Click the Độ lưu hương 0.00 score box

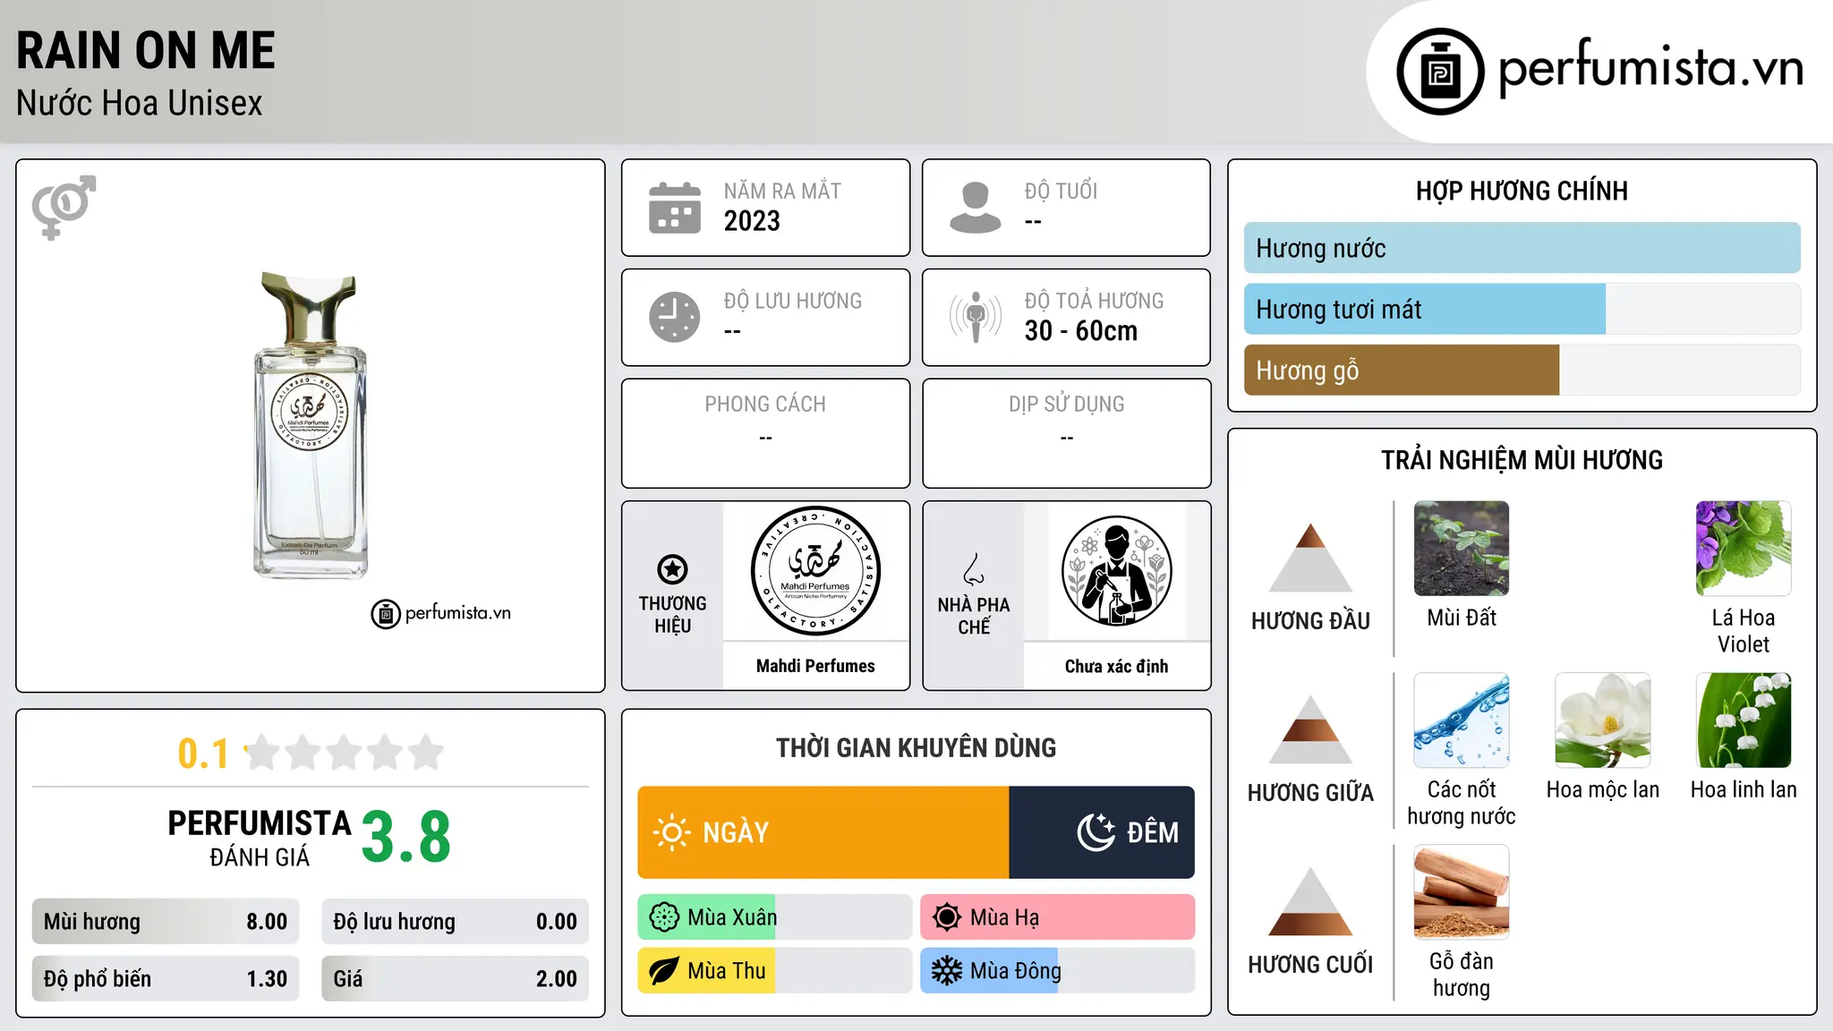click(x=456, y=922)
